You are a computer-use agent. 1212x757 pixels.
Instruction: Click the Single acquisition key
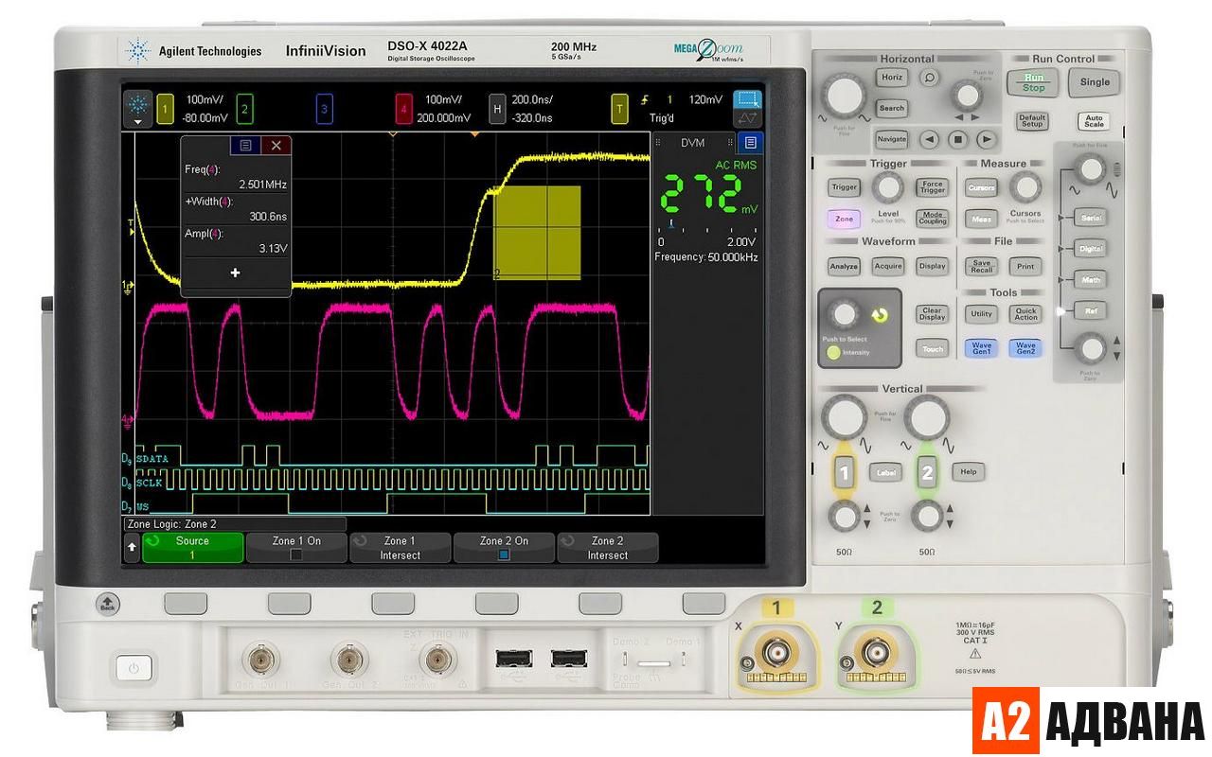click(1095, 82)
